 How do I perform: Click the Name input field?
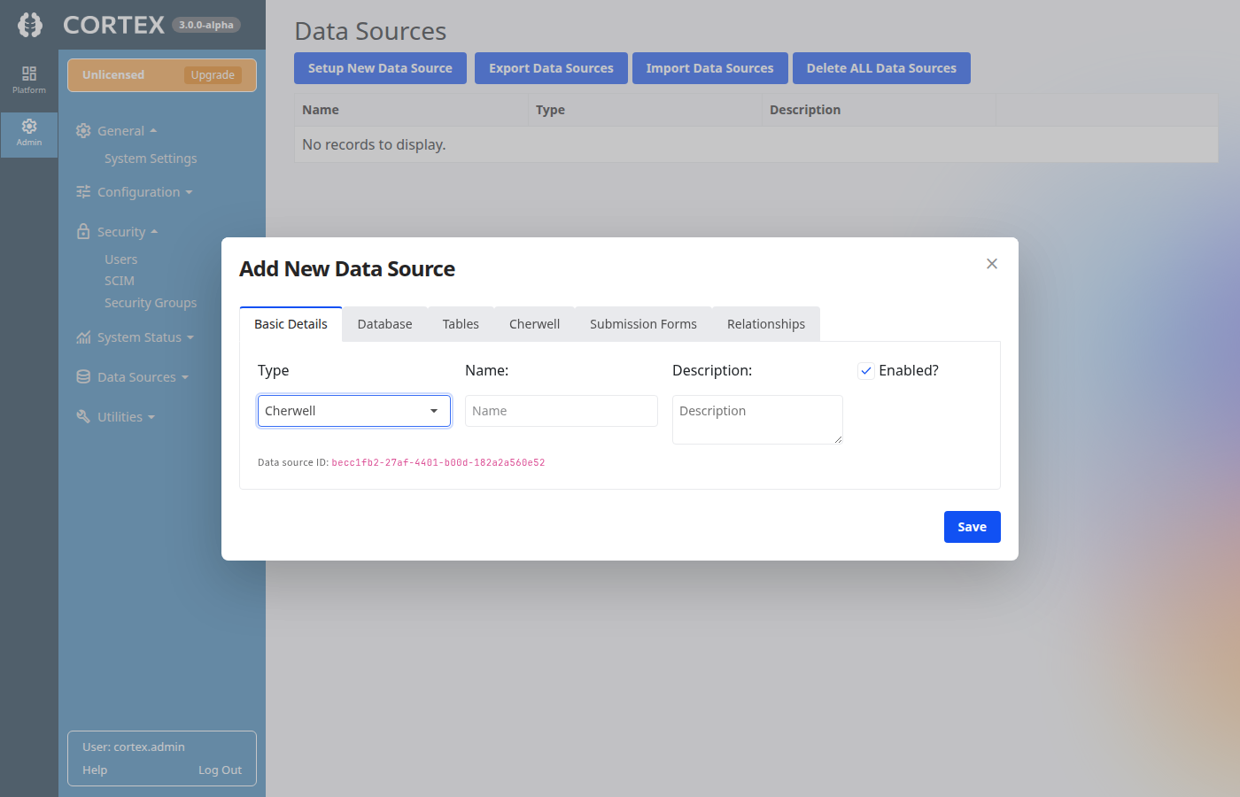561,410
